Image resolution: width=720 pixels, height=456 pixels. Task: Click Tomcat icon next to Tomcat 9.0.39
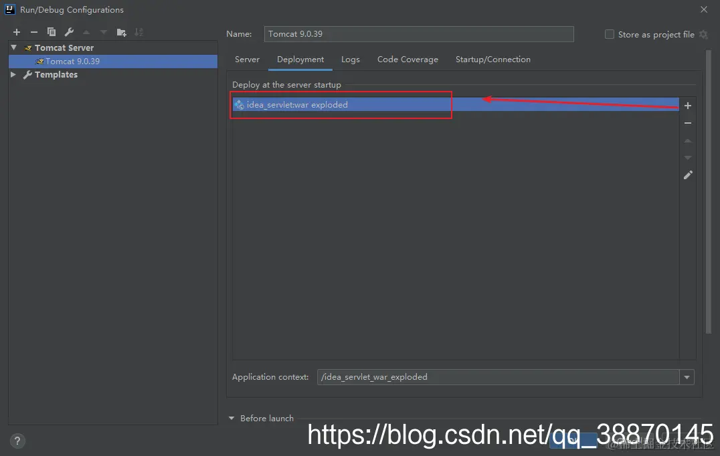pos(39,61)
